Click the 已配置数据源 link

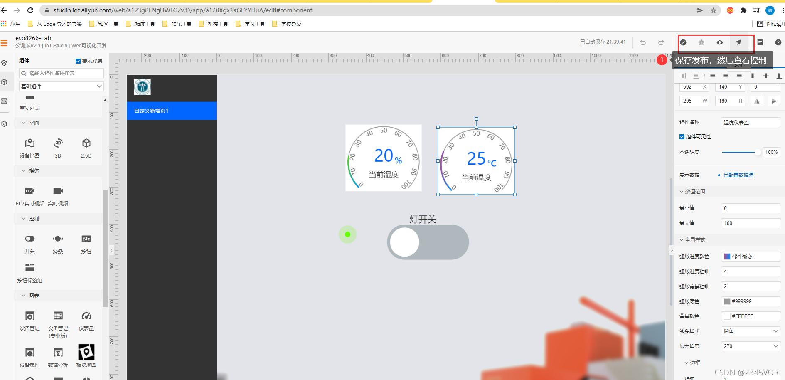point(738,175)
